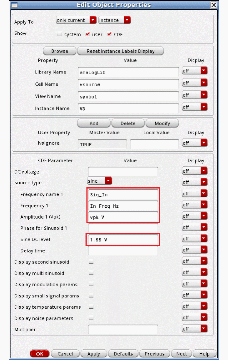Image resolution: width=228 pixels, height=360 pixels.
Task: Open the 'instance' Apply To dropdown
Action: pyautogui.click(x=115, y=20)
